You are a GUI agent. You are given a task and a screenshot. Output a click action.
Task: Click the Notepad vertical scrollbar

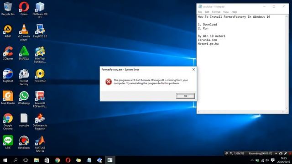pyautogui.click(x=287, y=62)
